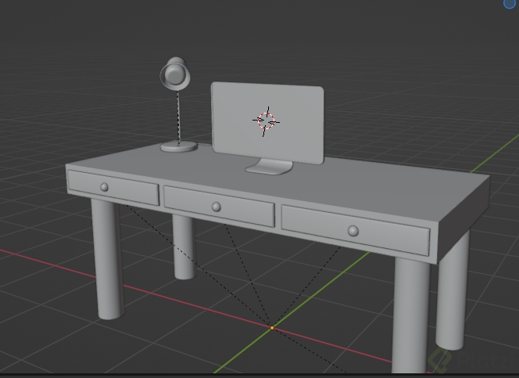
Task: Select the left drawer front panel
Action: pos(113,188)
